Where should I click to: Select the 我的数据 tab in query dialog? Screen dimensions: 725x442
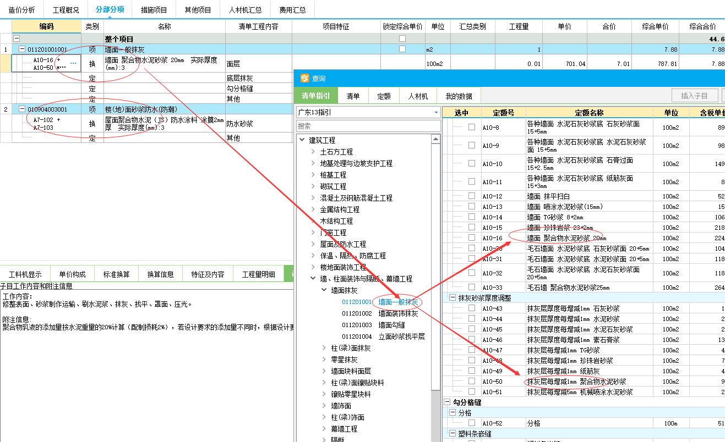(459, 96)
